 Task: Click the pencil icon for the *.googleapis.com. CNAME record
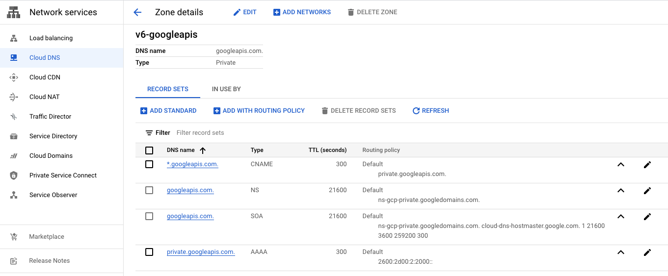[647, 165]
